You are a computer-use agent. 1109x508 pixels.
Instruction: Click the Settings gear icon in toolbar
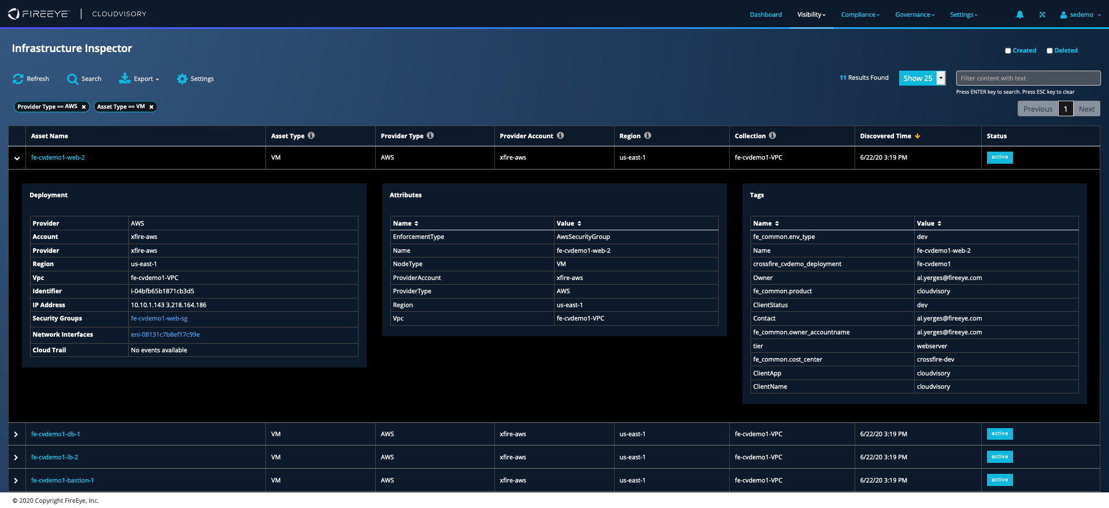pyautogui.click(x=182, y=79)
